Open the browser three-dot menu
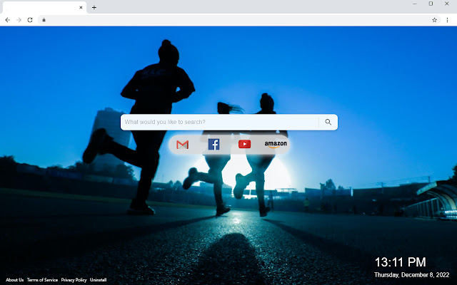Screen dimensions: 457x285 [447, 20]
